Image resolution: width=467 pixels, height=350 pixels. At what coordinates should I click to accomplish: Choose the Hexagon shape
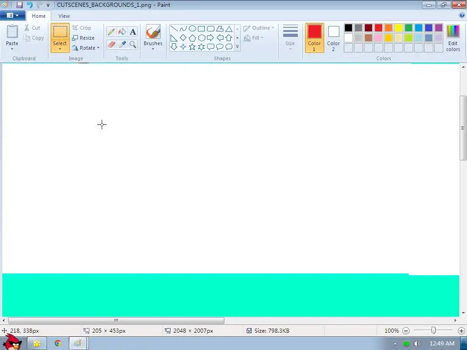pos(201,38)
